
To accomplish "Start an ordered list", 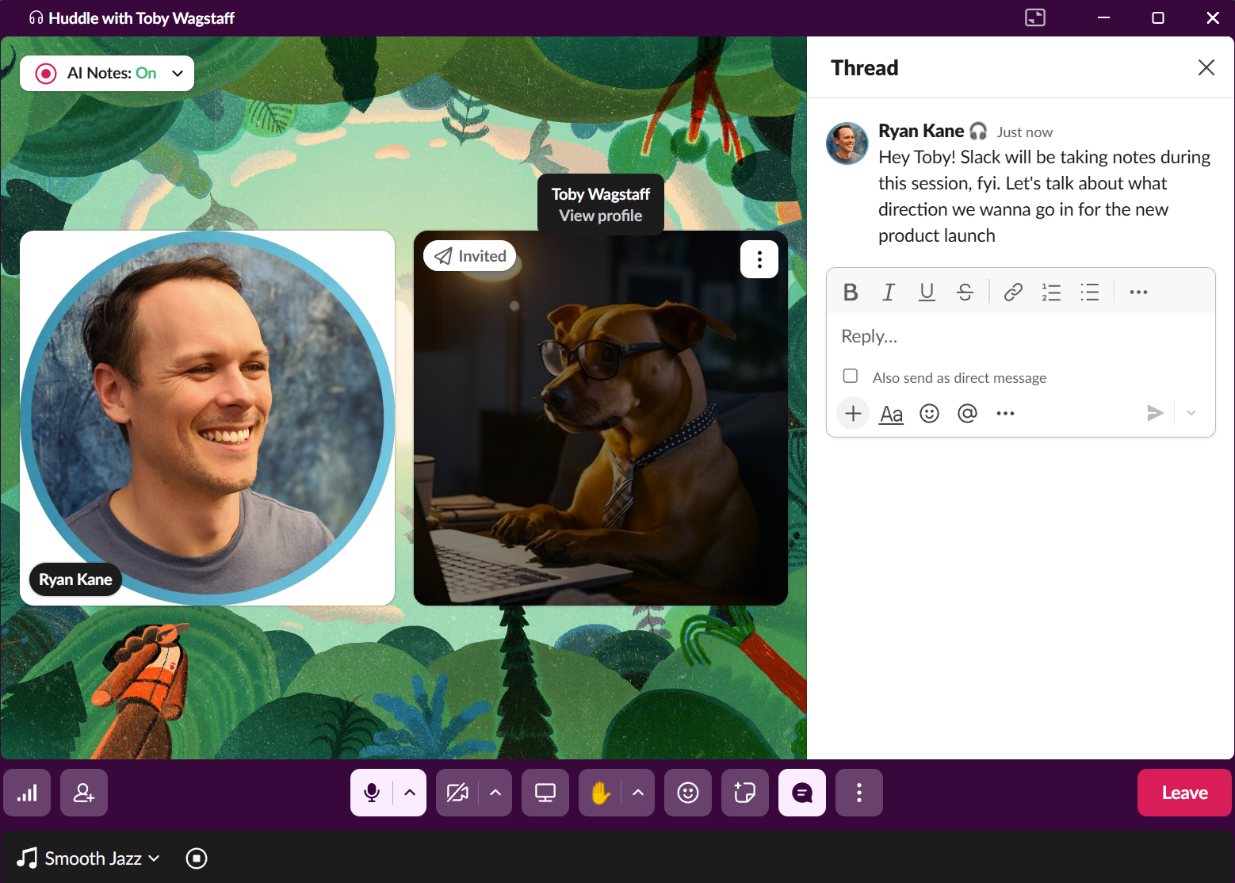I will click(1051, 292).
